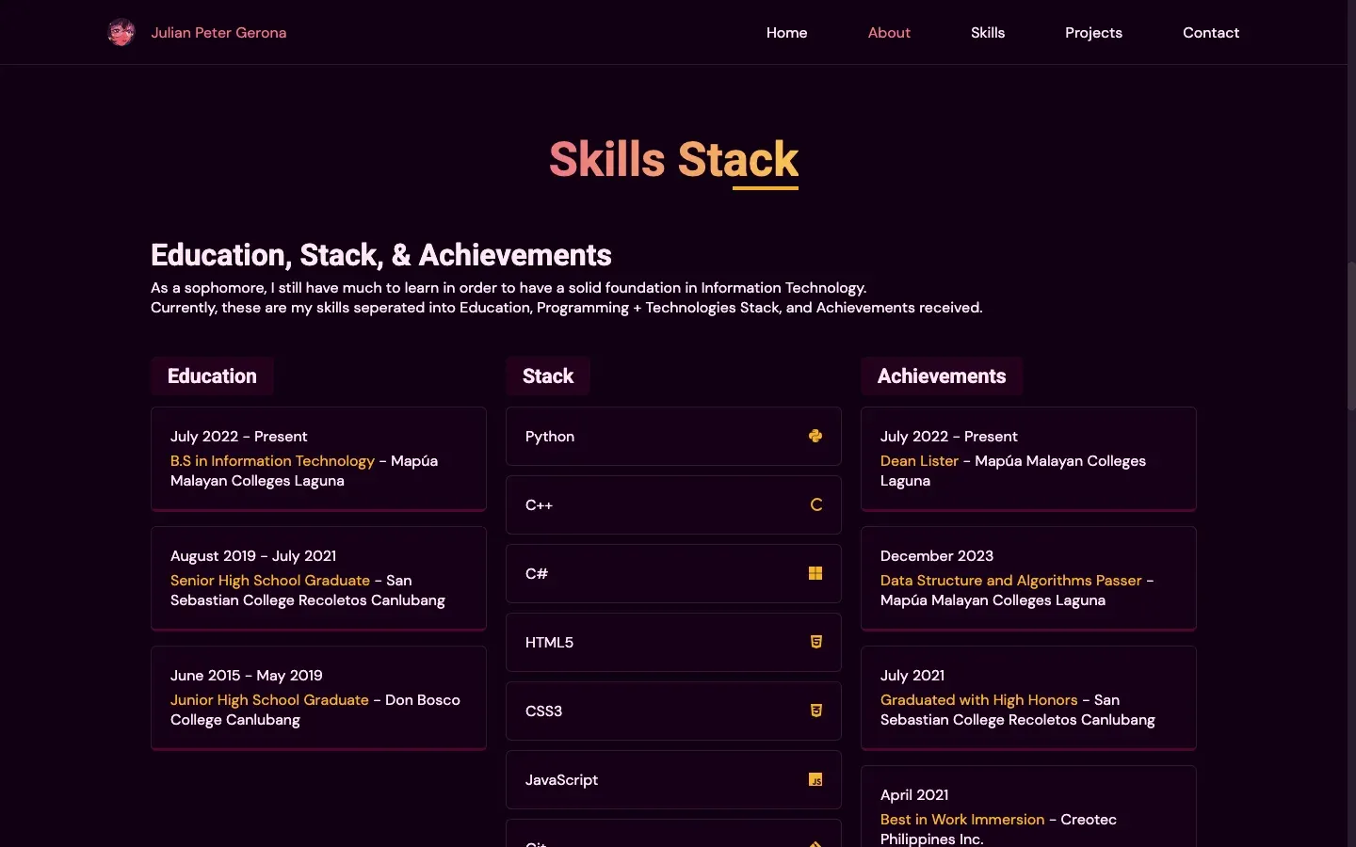Click the avatar logo in the header
Viewport: 1356px width, 847px height.
(121, 32)
